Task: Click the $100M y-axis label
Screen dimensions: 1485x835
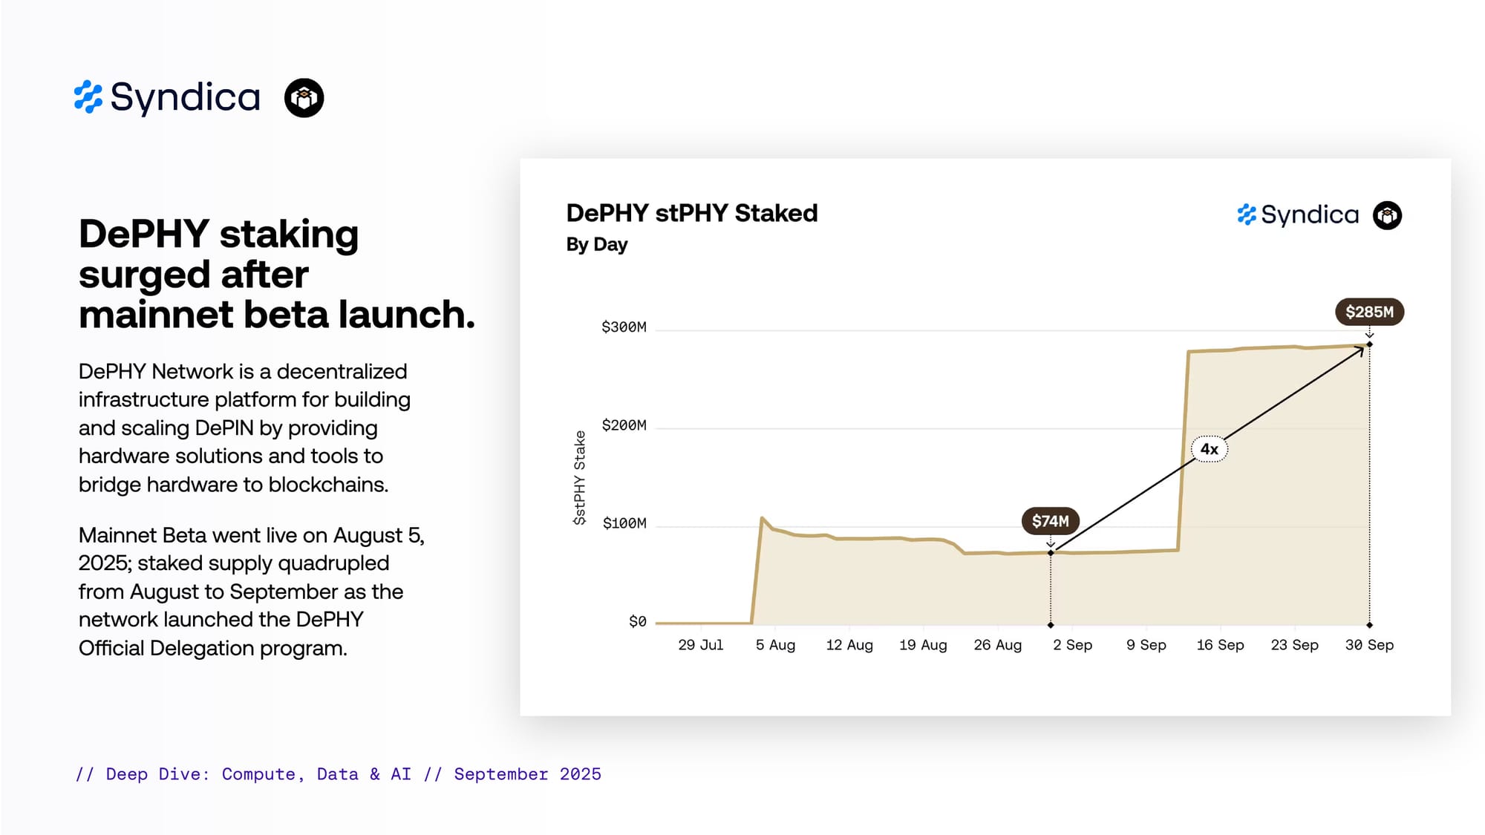Action: tap(624, 523)
